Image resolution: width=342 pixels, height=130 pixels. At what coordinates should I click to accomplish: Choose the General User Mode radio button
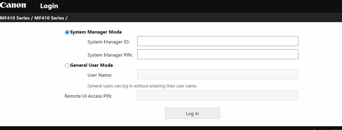tap(67, 66)
